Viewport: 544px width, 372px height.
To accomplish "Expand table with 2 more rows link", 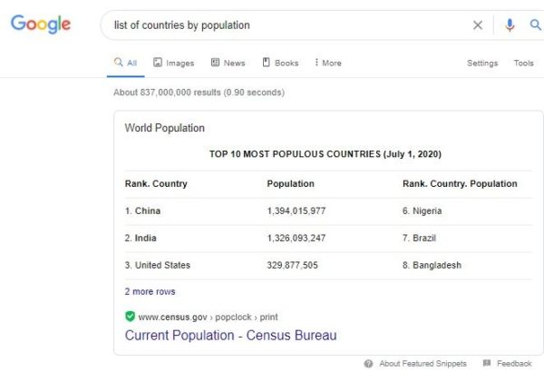I will [150, 291].
